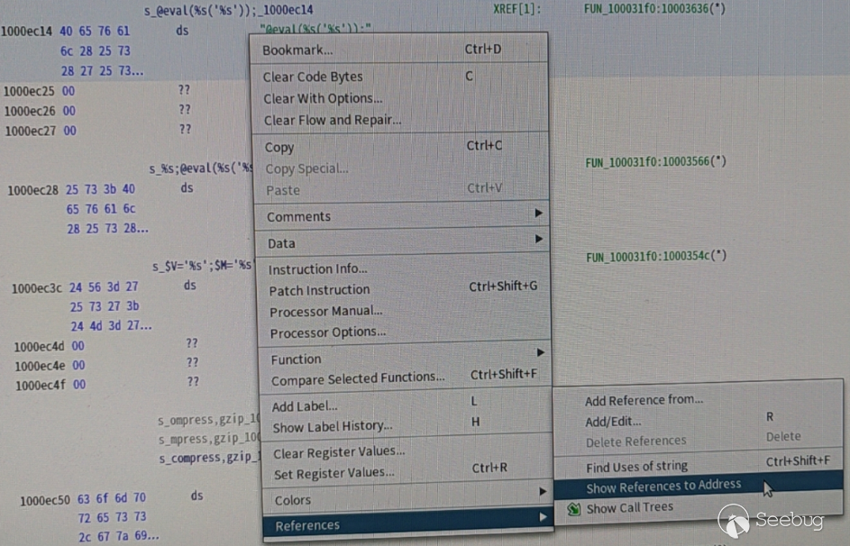The height and width of the screenshot is (546, 850).
Task: Expand the Colors submenu
Action: 407,497
